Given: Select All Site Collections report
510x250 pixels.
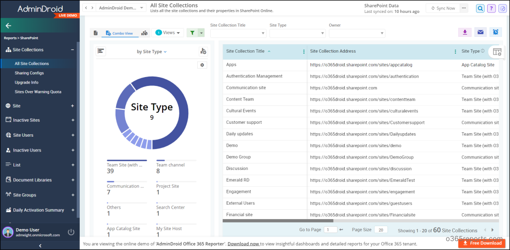Looking at the screenshot, I should click(31, 64).
